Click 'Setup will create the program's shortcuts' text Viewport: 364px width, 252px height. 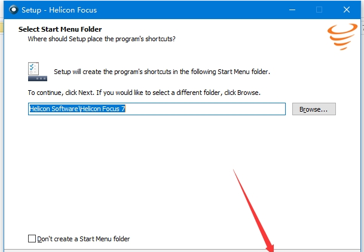point(162,72)
